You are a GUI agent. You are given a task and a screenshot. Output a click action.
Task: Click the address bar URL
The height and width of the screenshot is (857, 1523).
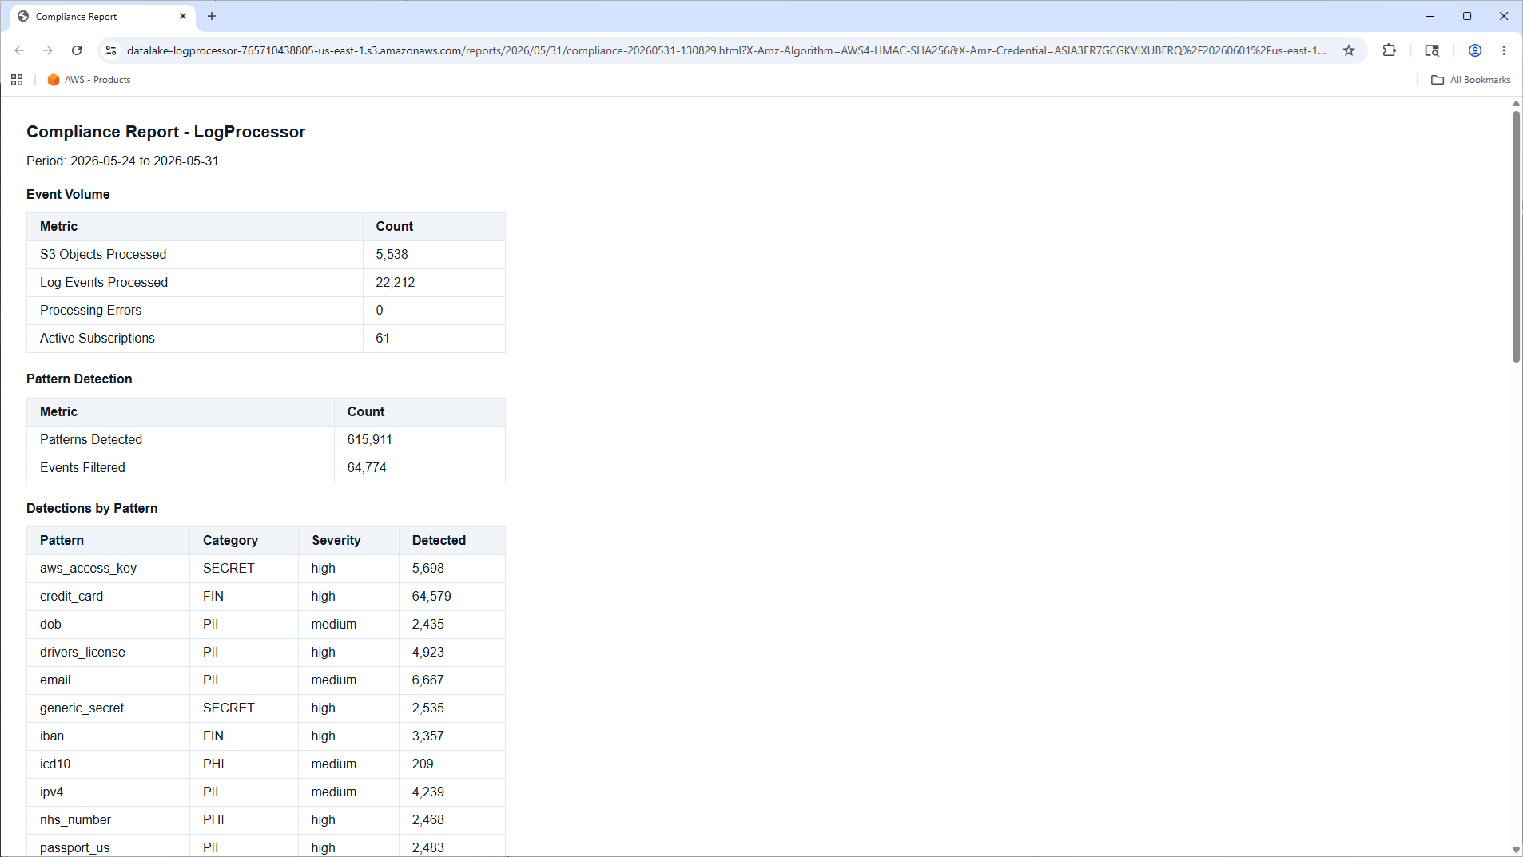(x=726, y=50)
